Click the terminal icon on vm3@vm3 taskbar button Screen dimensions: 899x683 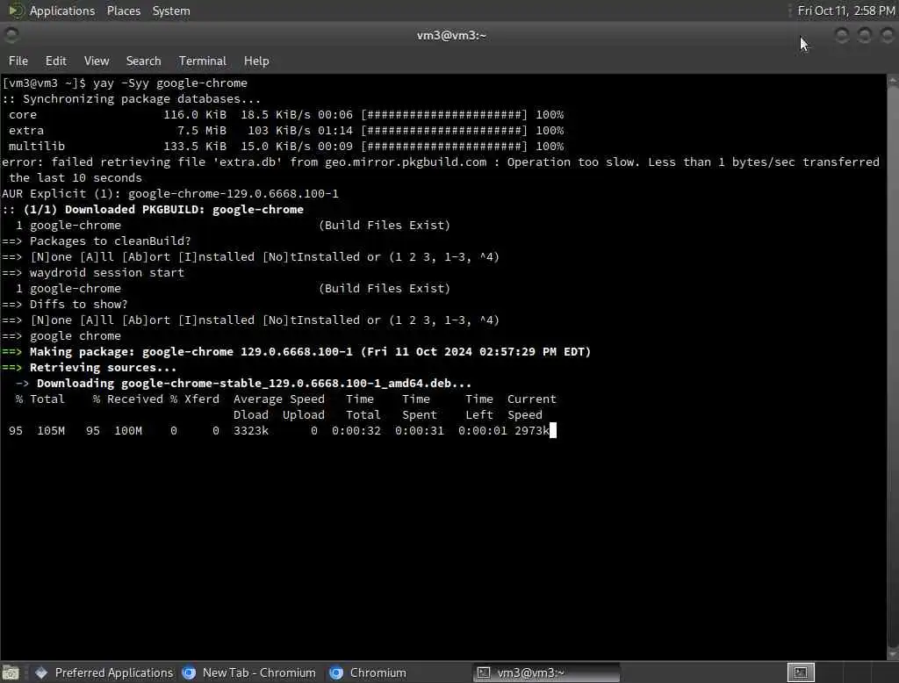(484, 672)
